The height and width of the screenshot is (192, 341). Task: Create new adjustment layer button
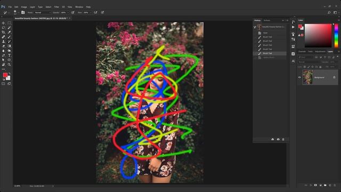point(320,185)
